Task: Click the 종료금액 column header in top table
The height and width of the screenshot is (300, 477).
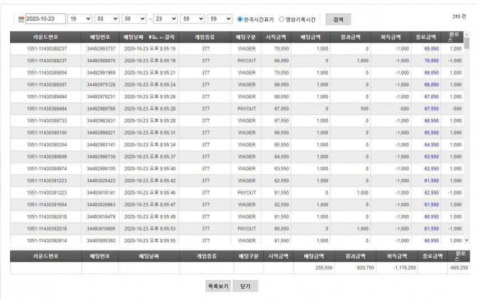Action: click(425, 37)
